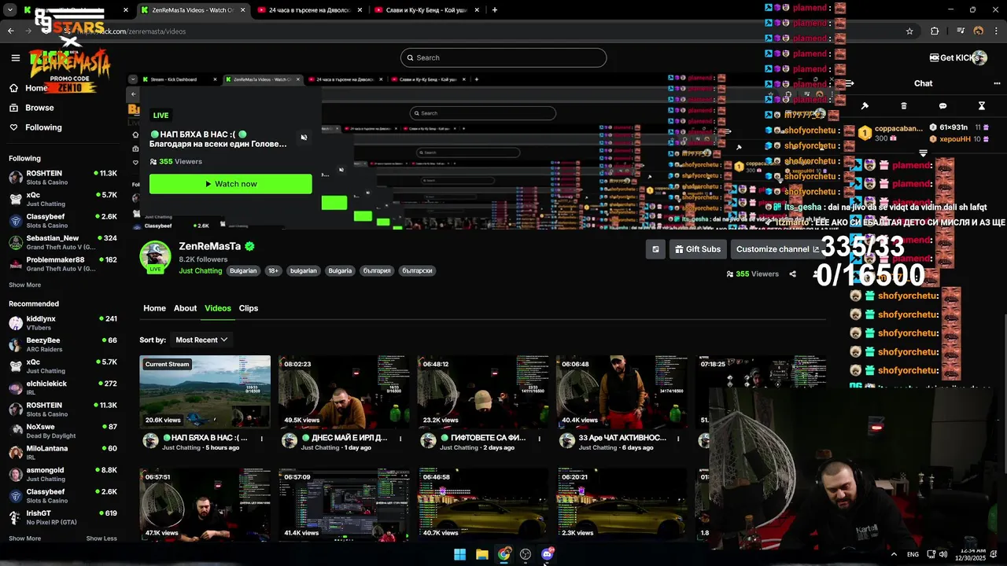This screenshot has height=566, width=1007.
Task: Collapse Recommended list with Show Less
Action: (x=101, y=538)
